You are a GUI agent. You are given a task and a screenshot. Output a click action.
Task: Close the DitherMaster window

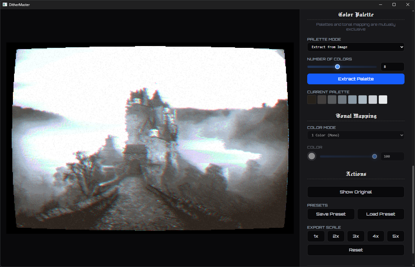pyautogui.click(x=408, y=4)
